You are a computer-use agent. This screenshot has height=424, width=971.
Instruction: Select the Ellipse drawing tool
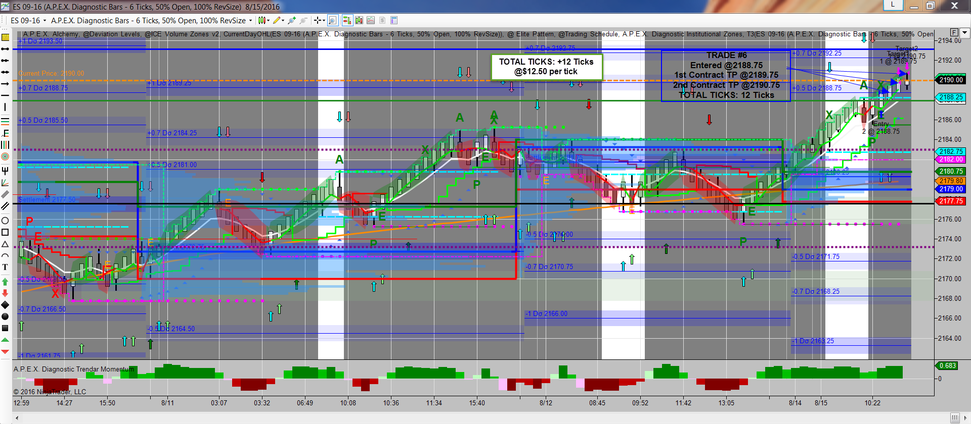[x=5, y=221]
